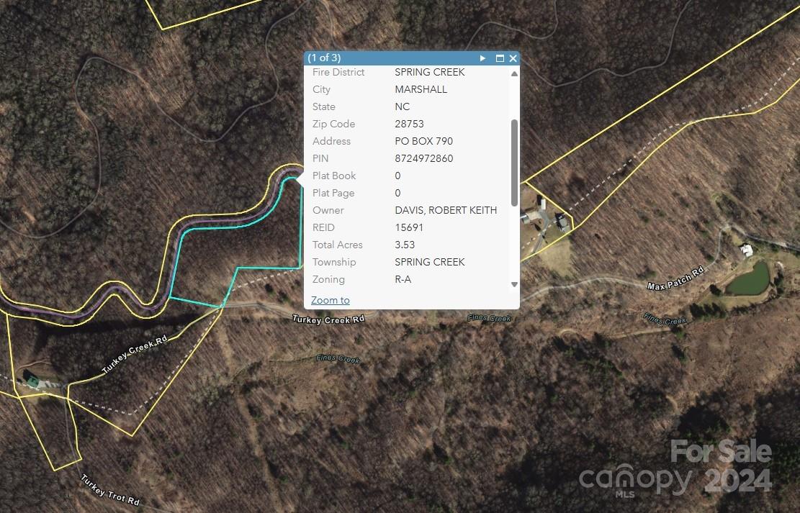Click the popup scroll-up arrow
Image resolution: width=800 pixels, height=513 pixels.
tap(514, 73)
